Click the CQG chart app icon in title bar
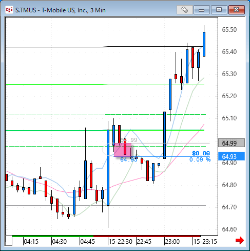The height and width of the screenshot is (251, 250). pos(9,10)
